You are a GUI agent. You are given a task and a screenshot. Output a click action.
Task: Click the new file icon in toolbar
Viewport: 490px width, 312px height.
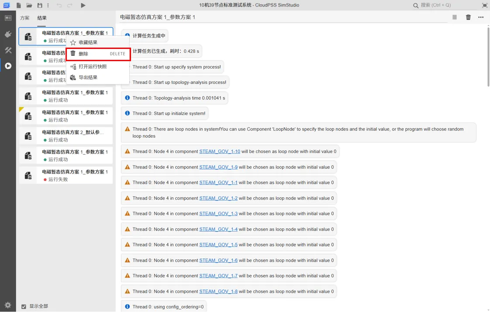click(x=18, y=5)
